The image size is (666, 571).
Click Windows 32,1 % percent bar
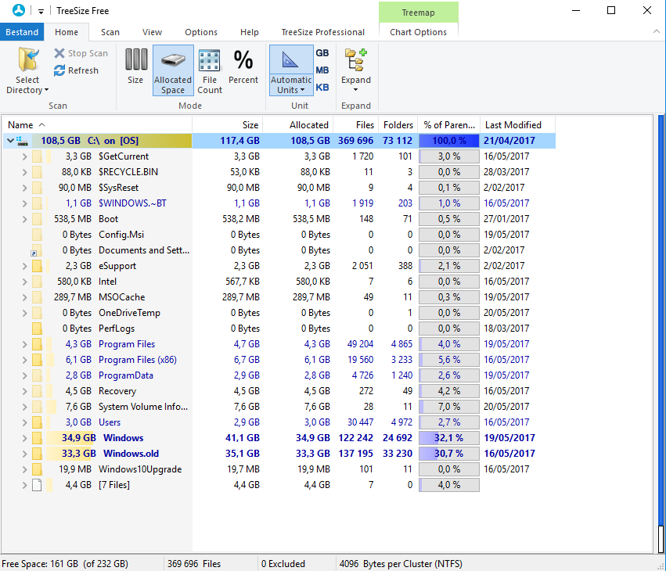pos(449,438)
